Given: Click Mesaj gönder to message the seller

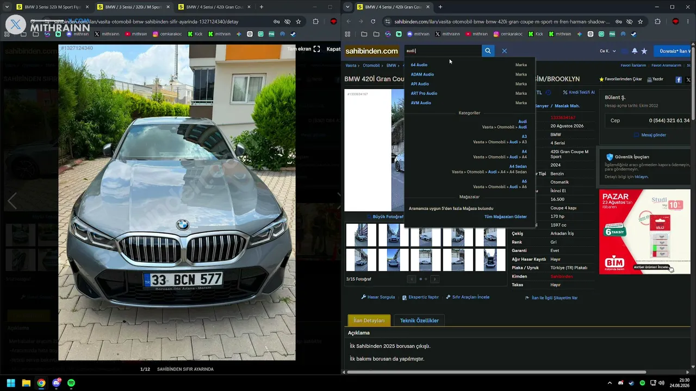Looking at the screenshot, I should [x=650, y=135].
